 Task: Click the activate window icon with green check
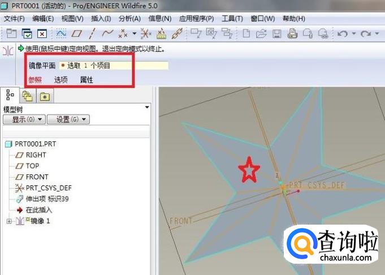(27, 33)
